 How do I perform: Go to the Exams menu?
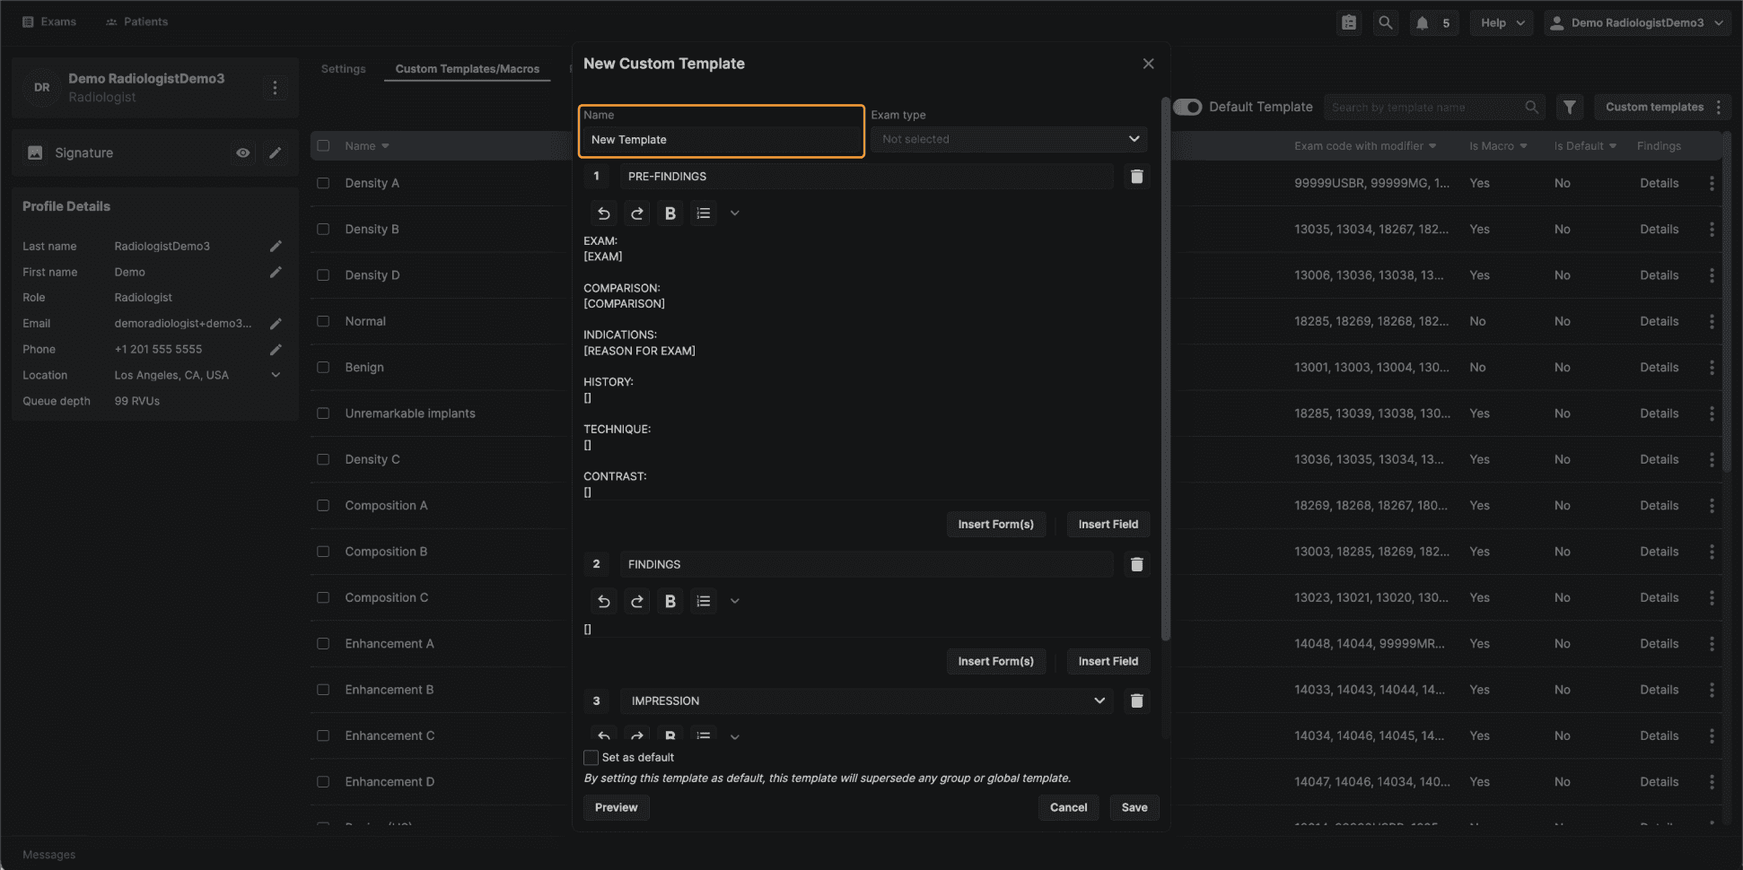[x=49, y=22]
